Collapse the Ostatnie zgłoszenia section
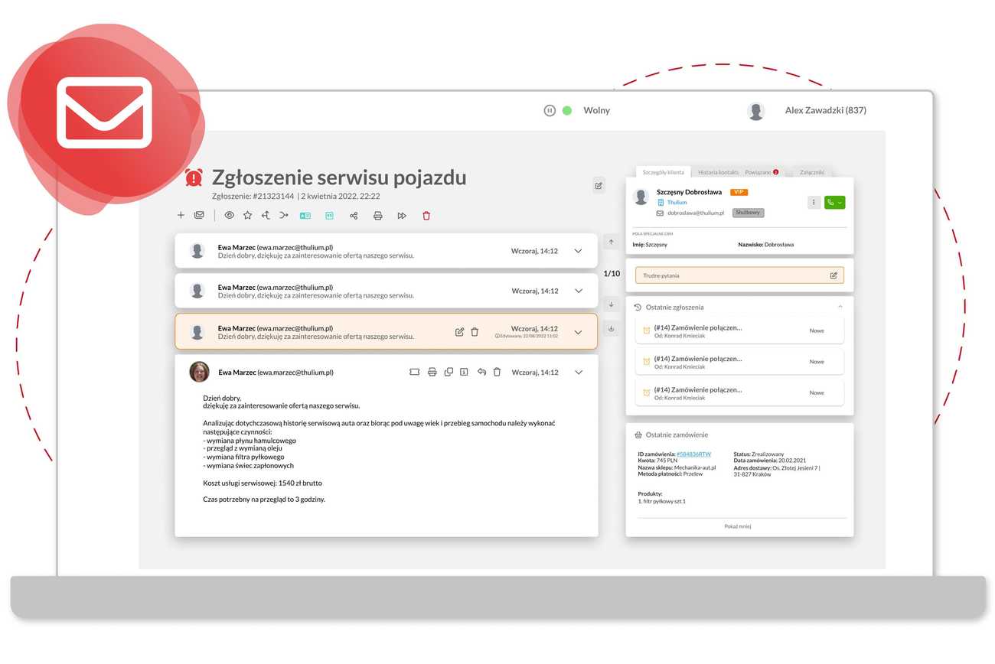 coord(840,307)
